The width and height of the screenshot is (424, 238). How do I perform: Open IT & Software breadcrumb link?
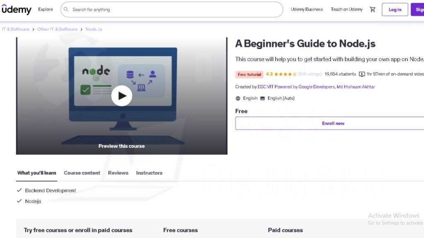tap(16, 29)
